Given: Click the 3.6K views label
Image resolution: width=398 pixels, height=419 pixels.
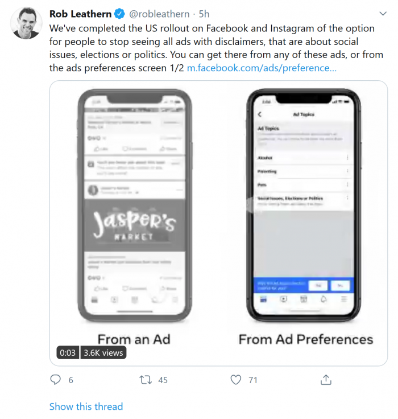Looking at the screenshot, I should pos(103,353).
